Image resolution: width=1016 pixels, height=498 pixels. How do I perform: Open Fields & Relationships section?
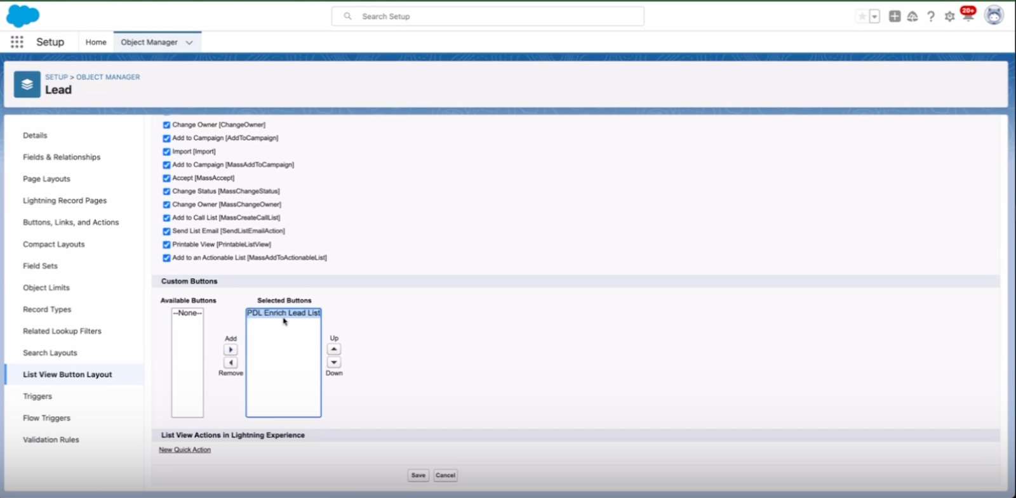[62, 157]
